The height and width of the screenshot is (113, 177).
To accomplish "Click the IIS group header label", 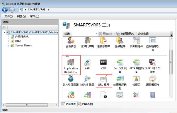I will click(x=67, y=56).
